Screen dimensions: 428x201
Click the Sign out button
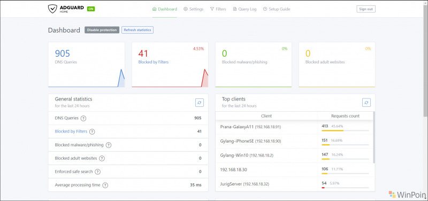coord(366,9)
